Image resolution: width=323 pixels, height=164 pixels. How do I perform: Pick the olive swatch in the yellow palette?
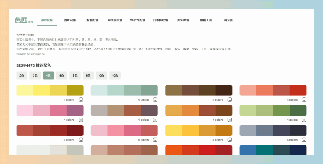pos(75,90)
